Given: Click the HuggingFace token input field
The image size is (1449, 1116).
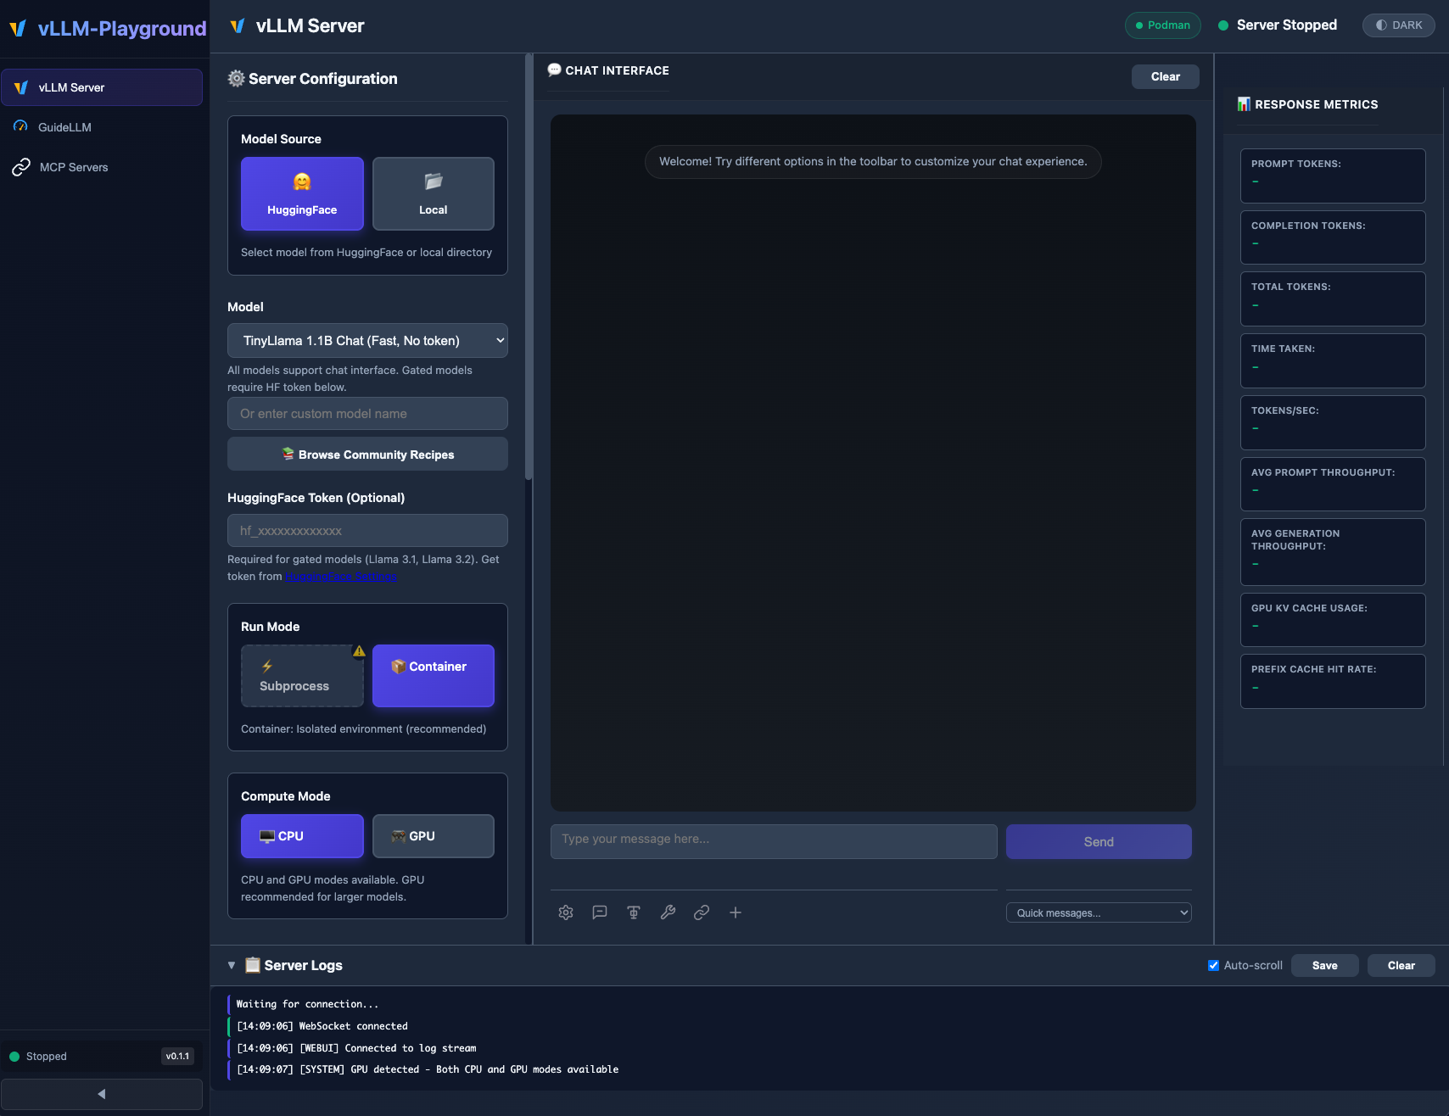Looking at the screenshot, I should pyautogui.click(x=367, y=531).
